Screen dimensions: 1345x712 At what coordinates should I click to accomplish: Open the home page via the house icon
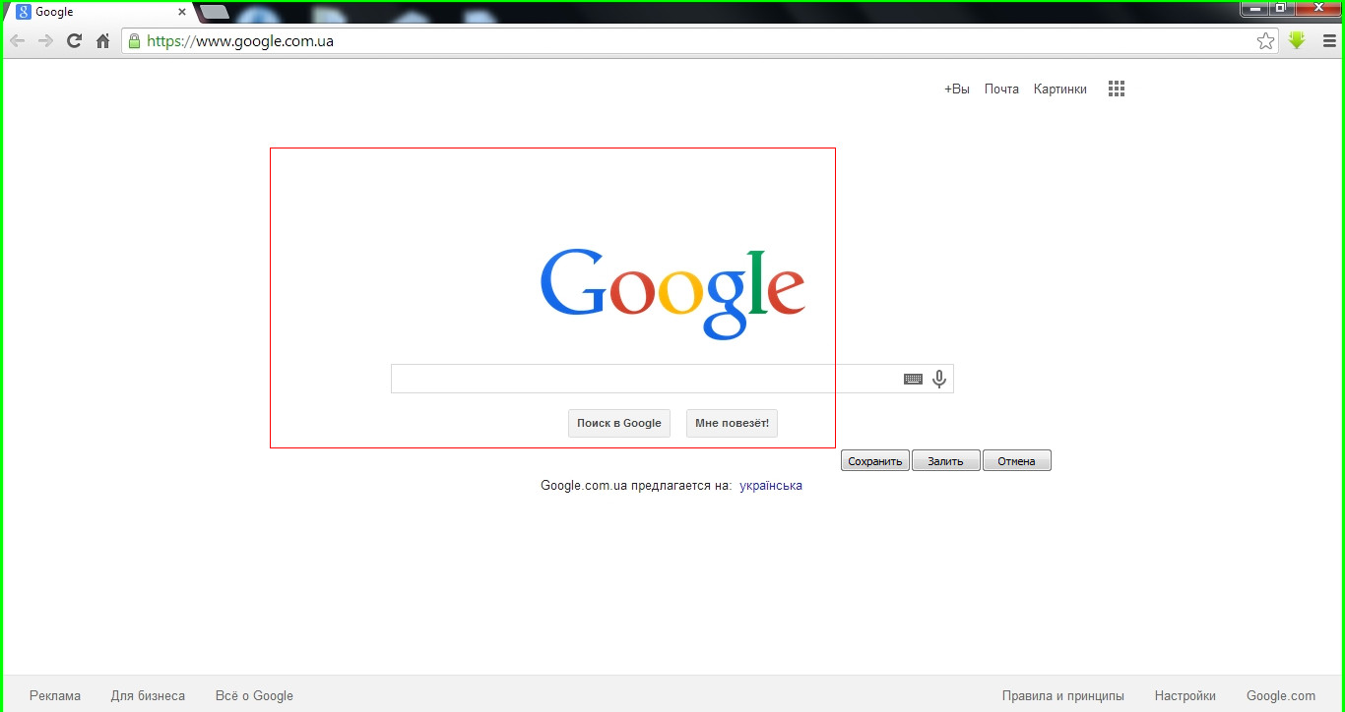pyautogui.click(x=102, y=41)
